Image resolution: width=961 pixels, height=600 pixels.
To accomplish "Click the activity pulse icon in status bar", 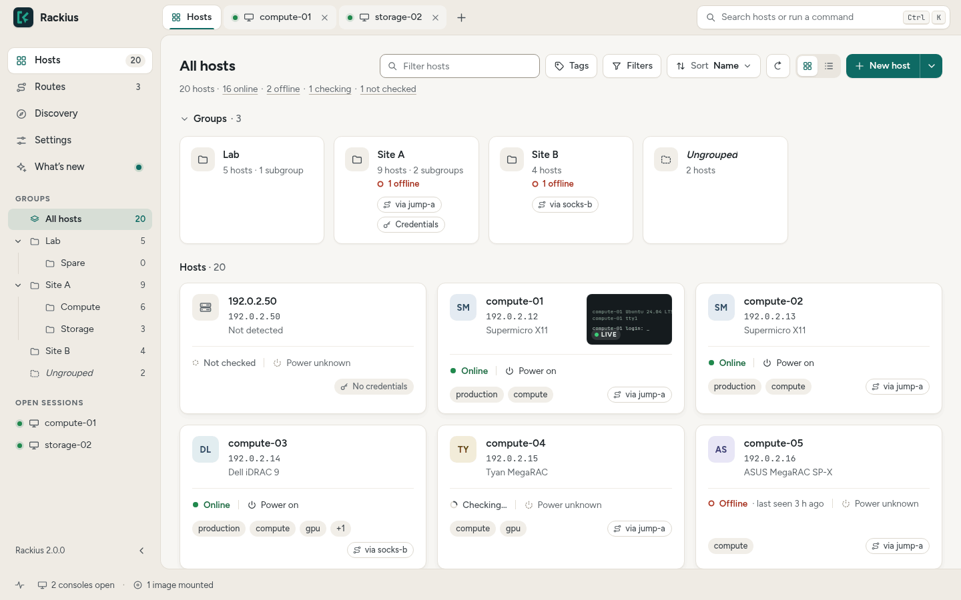I will [x=20, y=585].
